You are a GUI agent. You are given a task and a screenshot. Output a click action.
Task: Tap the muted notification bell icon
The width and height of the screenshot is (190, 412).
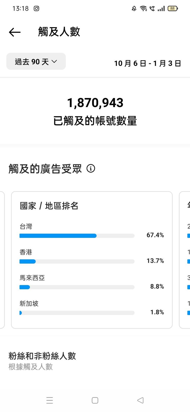pos(134,8)
